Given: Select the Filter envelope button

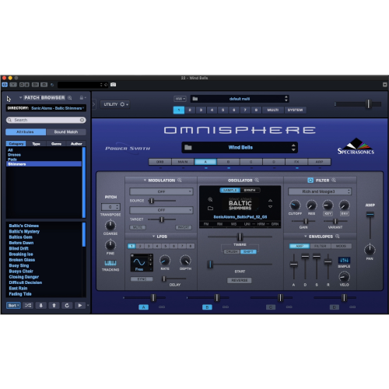Looking at the screenshot, I should 321,246.
